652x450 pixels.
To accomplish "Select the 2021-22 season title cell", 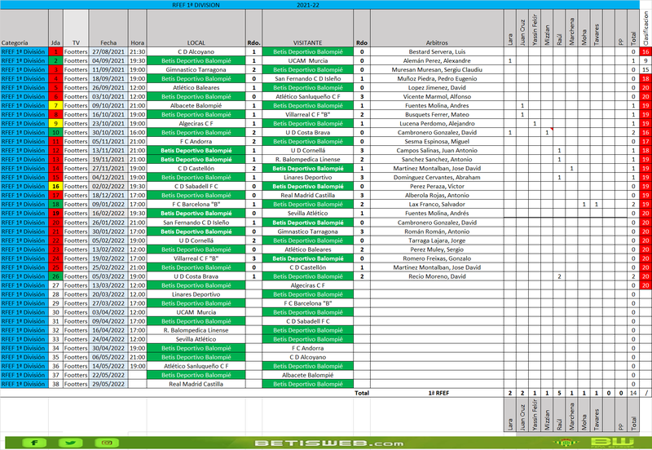I will click(308, 5).
